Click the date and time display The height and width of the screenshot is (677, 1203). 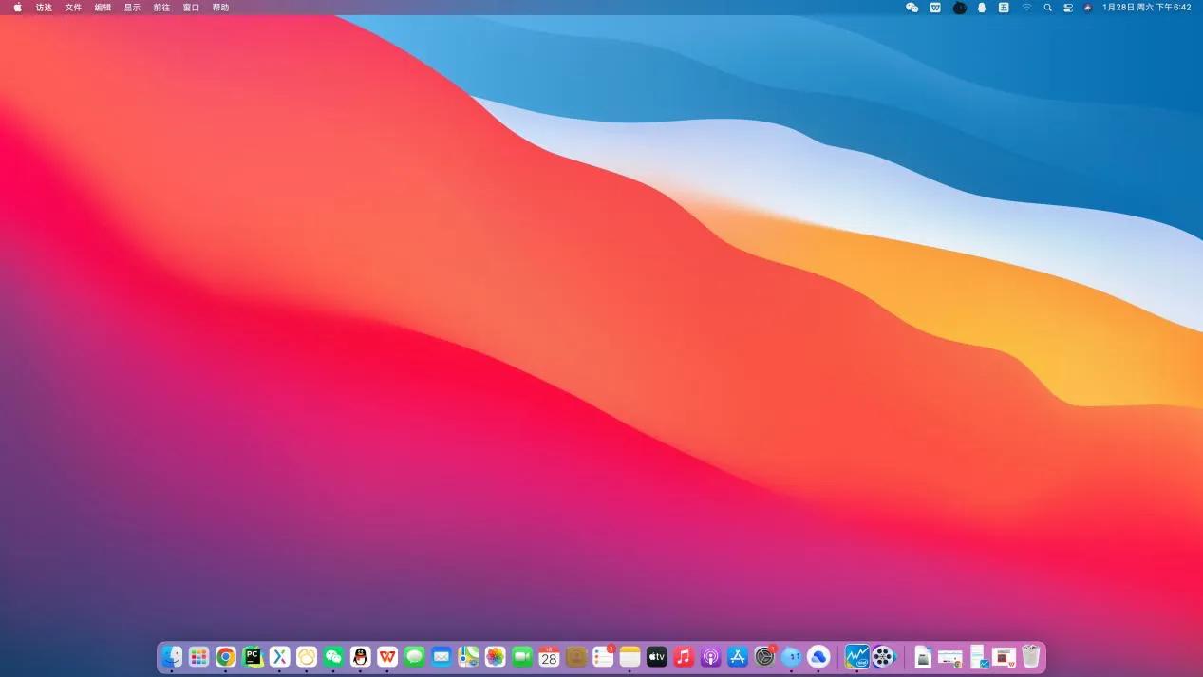tap(1146, 8)
